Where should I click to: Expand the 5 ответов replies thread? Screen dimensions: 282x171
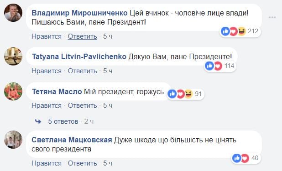pyautogui.click(x=63, y=121)
